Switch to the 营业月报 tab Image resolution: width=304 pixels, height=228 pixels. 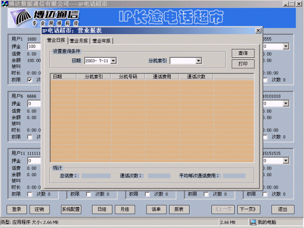(x=79, y=41)
